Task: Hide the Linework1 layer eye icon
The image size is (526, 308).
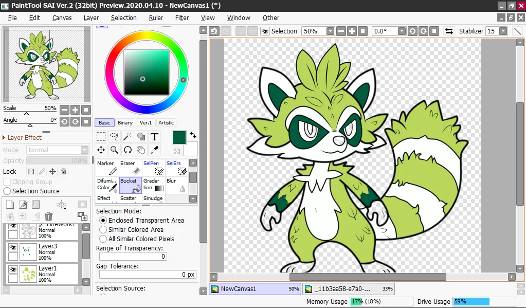Action: [x=13, y=226]
